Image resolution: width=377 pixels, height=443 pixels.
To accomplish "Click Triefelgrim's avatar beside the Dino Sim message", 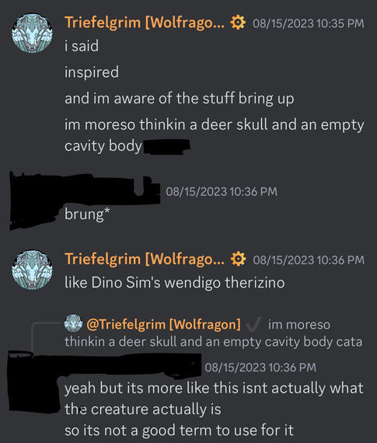I will [32, 270].
